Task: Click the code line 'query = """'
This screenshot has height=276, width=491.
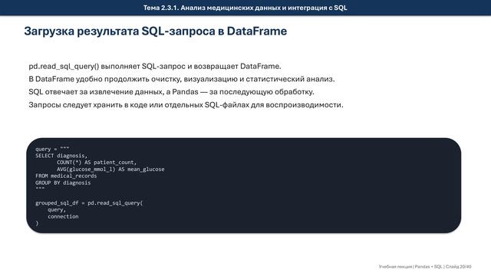Action: (x=52, y=149)
